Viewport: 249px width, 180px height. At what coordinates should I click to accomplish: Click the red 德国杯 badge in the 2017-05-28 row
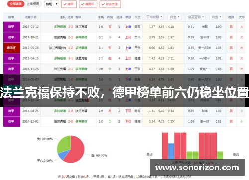[x=12, y=48]
